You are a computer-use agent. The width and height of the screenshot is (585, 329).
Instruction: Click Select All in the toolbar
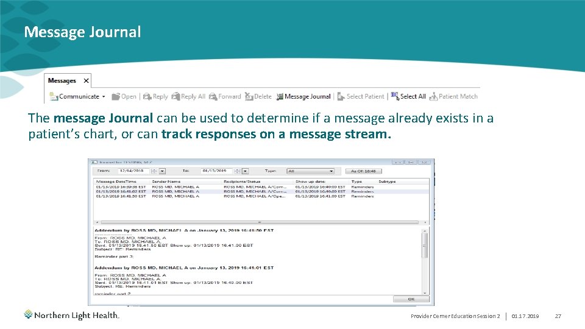408,97
